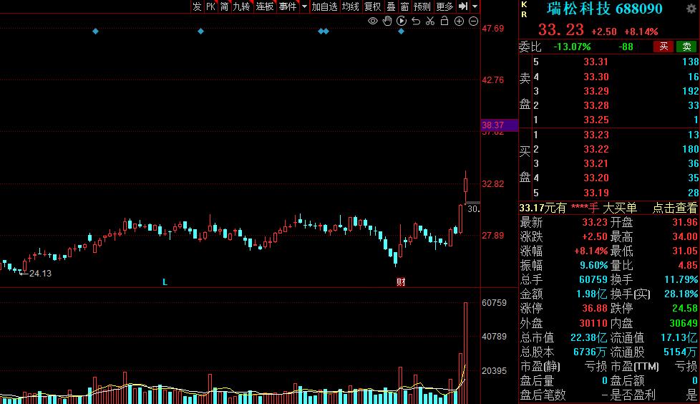Image resolution: width=700 pixels, height=404 pixels.
Task: Open the PK comparison button
Action: [210, 6]
